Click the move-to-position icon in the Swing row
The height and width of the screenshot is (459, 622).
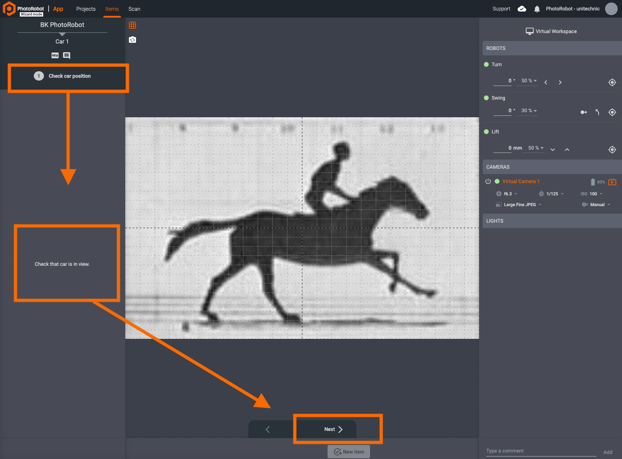click(584, 112)
